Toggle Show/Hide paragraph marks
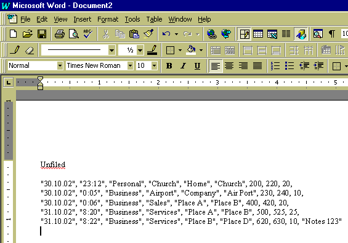 pyautogui.click(x=332, y=34)
